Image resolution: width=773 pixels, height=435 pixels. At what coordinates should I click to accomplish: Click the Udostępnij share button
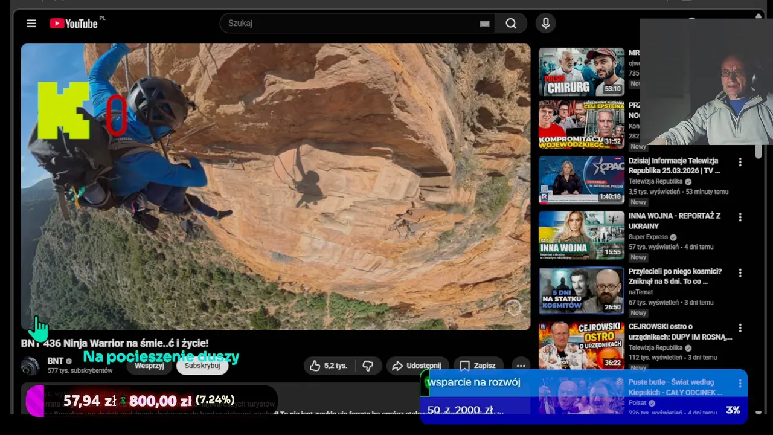tap(417, 366)
